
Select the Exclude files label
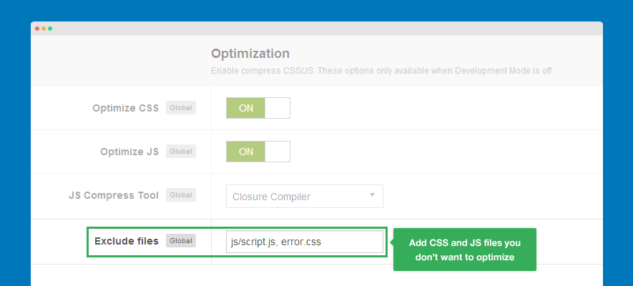click(x=127, y=241)
